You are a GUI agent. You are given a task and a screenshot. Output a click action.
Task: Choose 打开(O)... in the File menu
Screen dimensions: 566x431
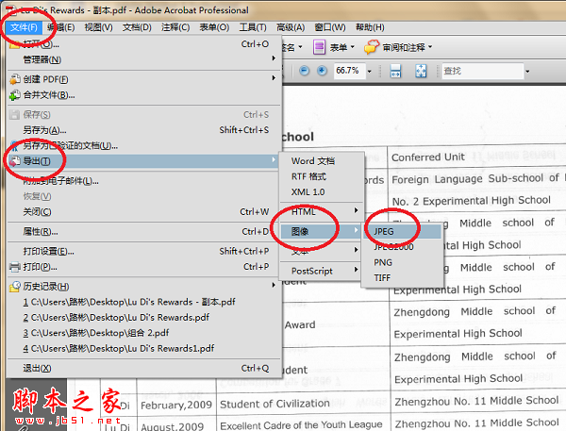point(143,44)
